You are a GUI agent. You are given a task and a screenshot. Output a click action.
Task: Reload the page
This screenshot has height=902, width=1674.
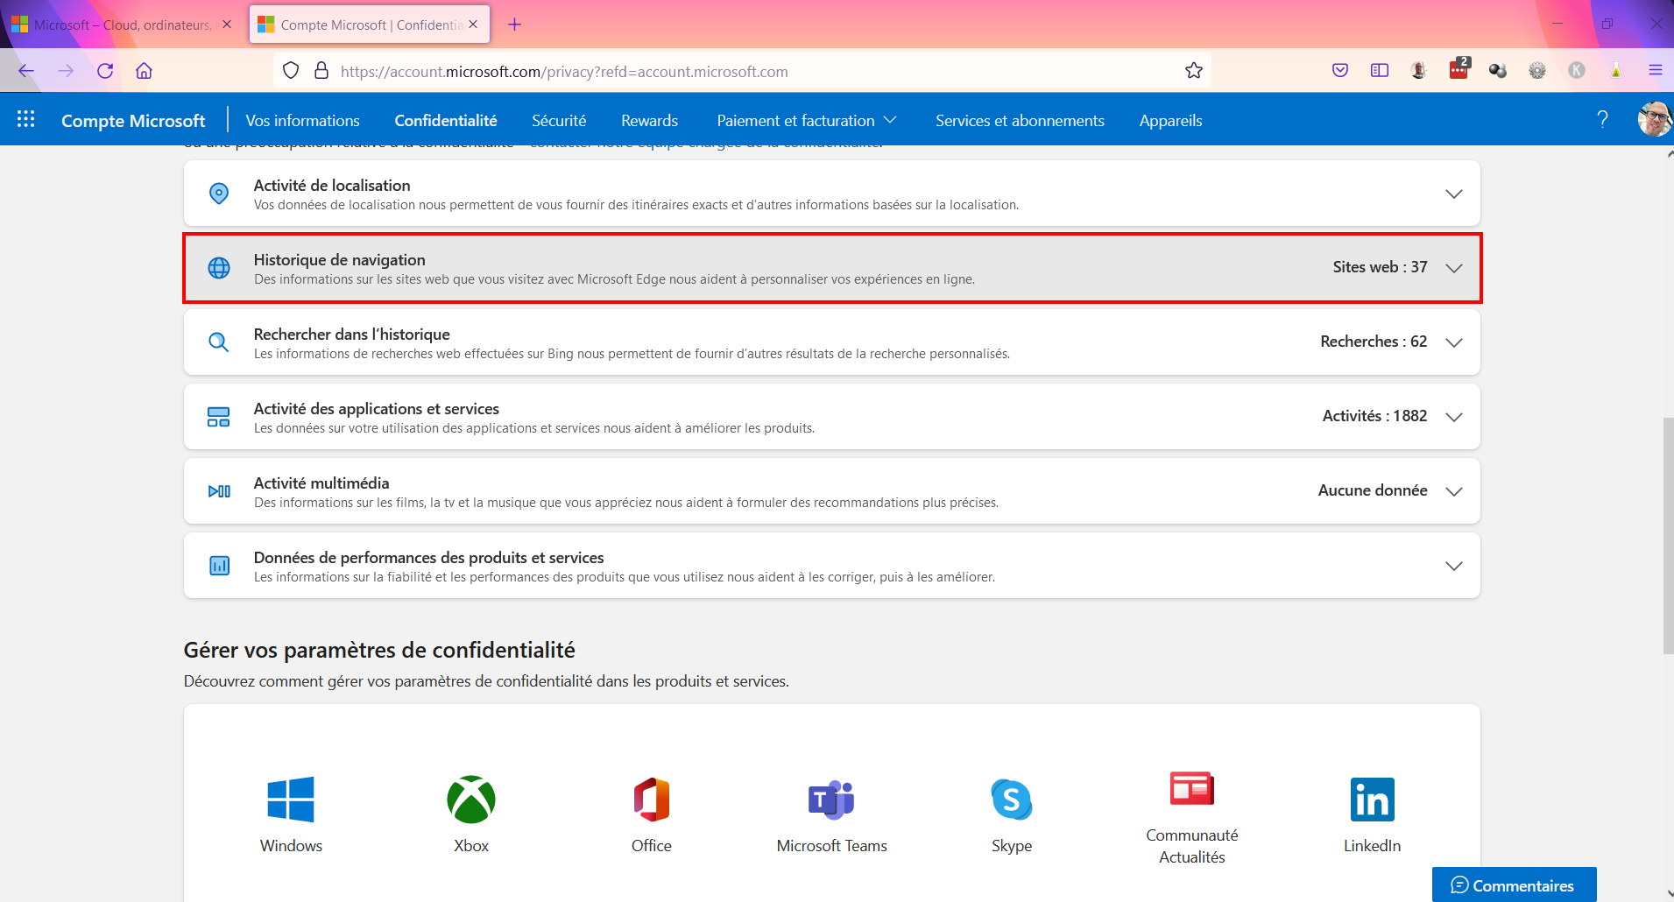(105, 71)
